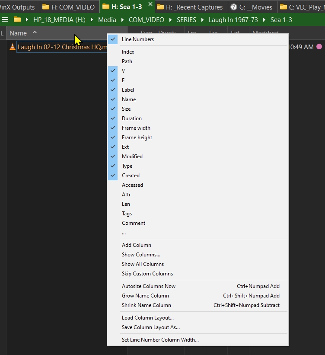Navigate to Media breadcrumb folder
The width and height of the screenshot is (325, 355).
click(x=107, y=20)
